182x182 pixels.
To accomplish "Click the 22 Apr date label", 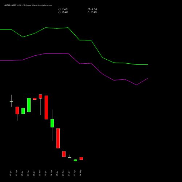I will click(40, 173).
